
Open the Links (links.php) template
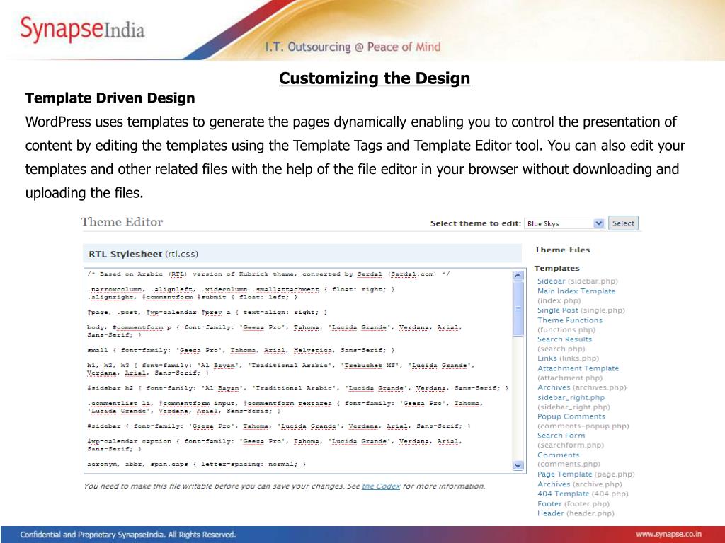click(568, 358)
